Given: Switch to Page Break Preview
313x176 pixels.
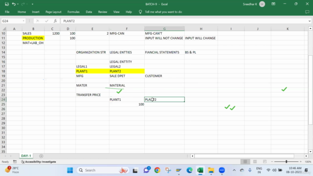Looking at the screenshot, I should 265,162.
